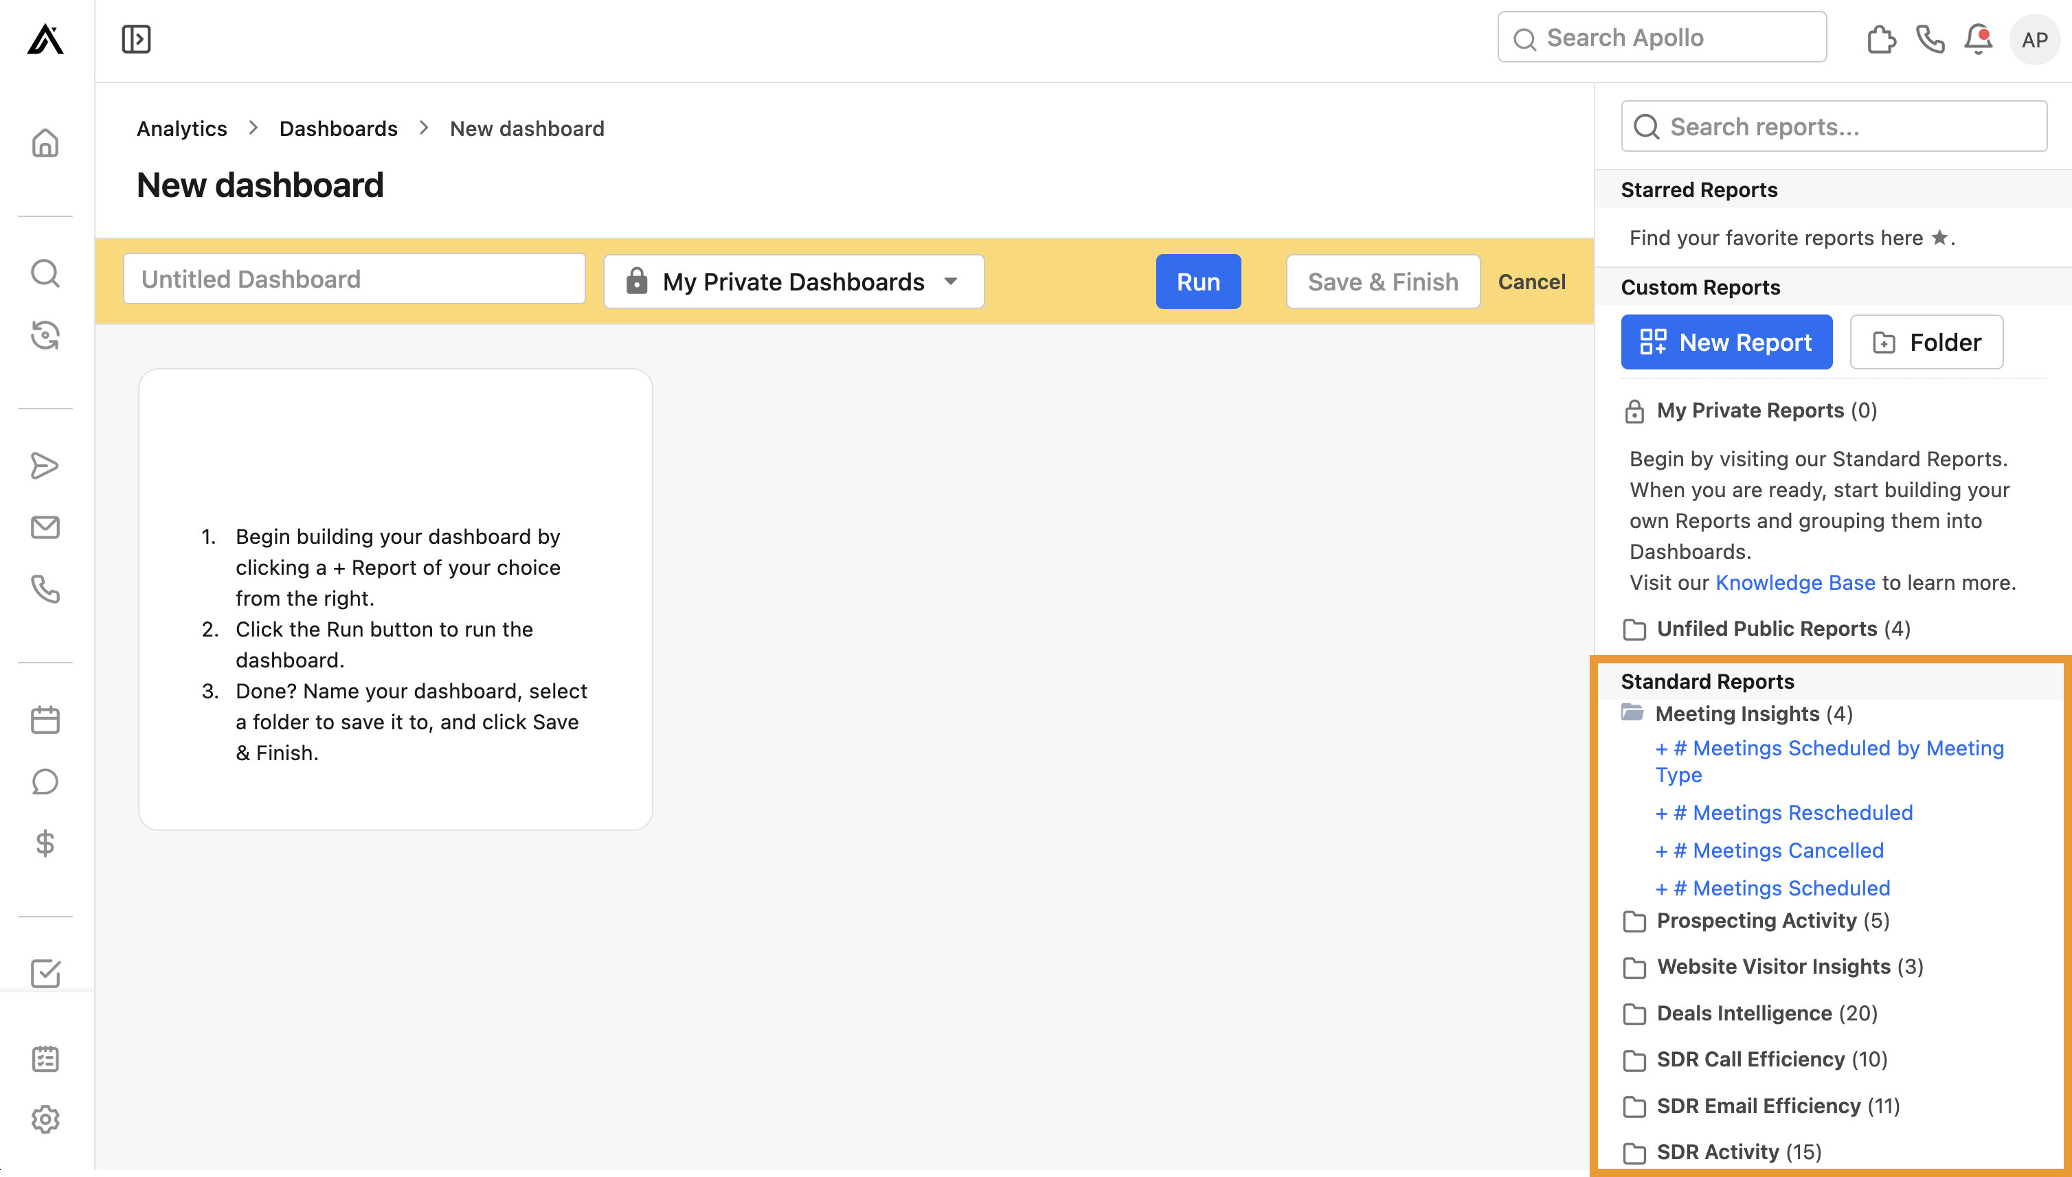Open the Search magnifier sidebar icon
Screen dimensions: 2072x1177
click(45, 273)
